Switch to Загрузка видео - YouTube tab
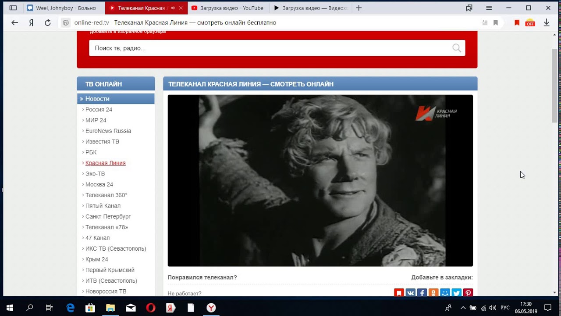Viewport: 561px width, 316px height. click(228, 8)
